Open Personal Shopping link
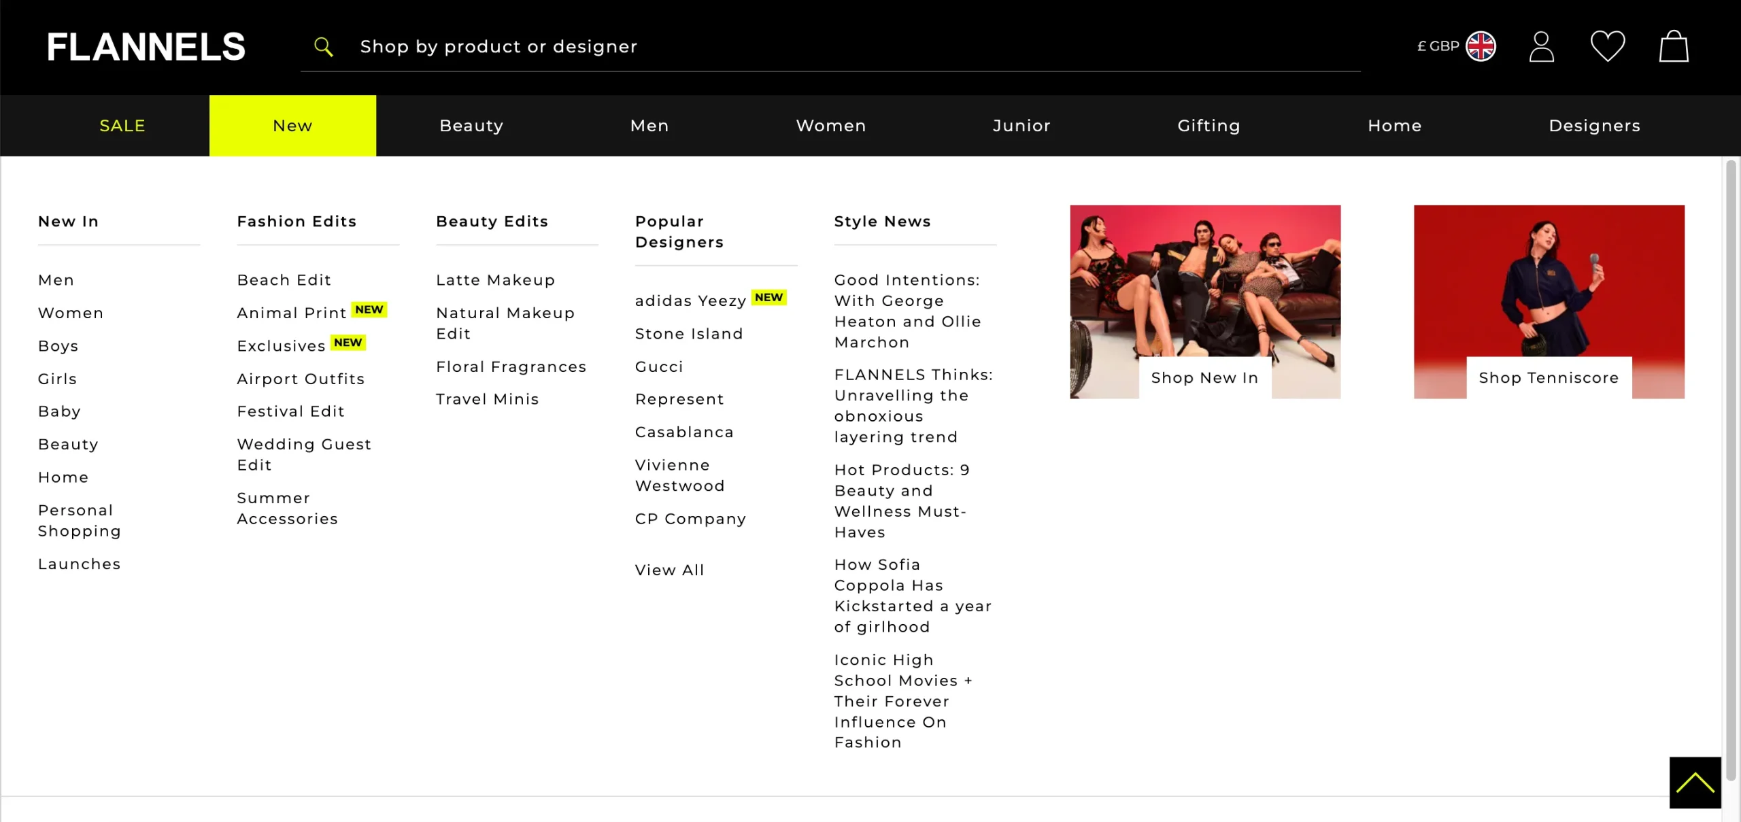The image size is (1741, 822). click(x=80, y=521)
